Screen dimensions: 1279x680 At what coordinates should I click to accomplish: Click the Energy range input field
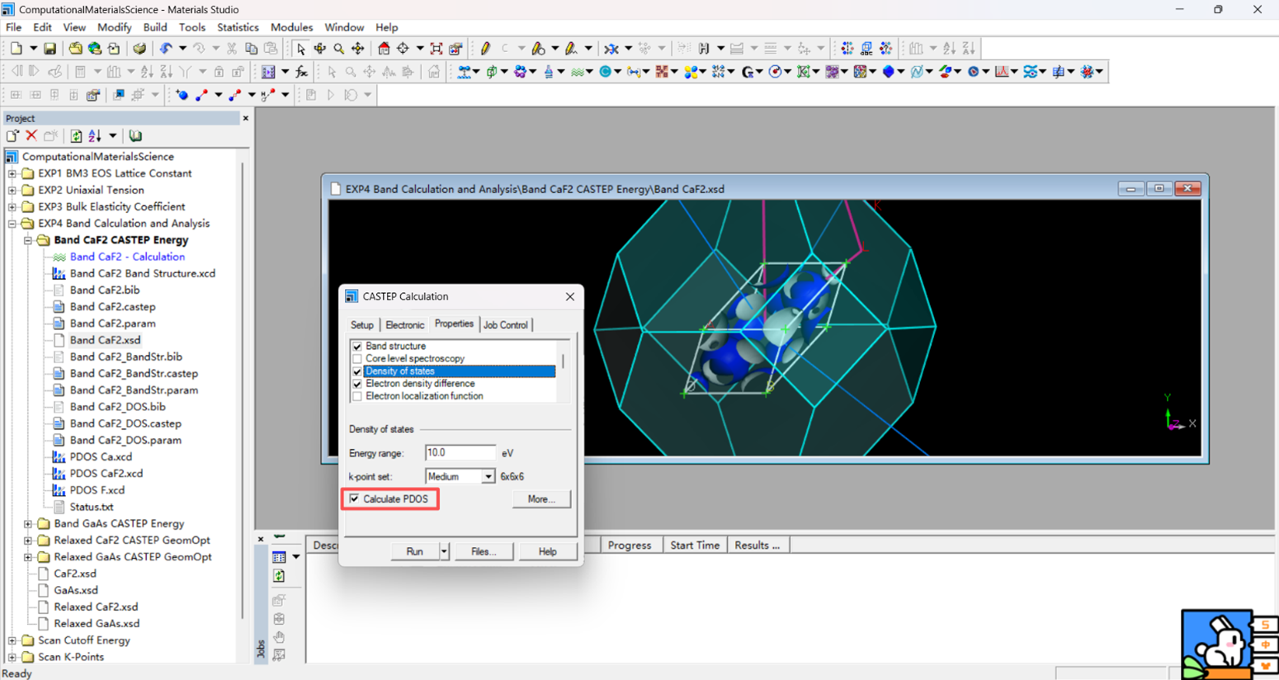click(x=460, y=453)
